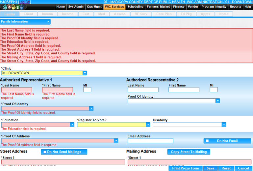
Task: Open the Farmers' Market menu
Action: [x=159, y=7]
